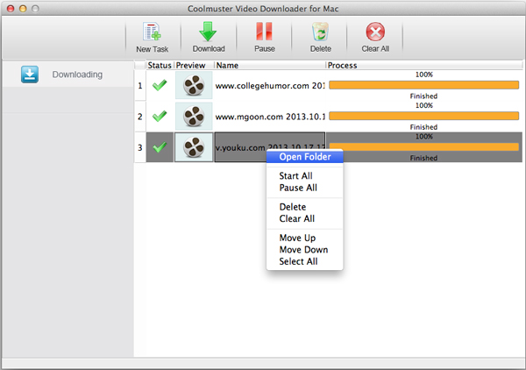Screen dimensions: 526x370
Task: Minimize the window with yellow button
Action: [23, 9]
